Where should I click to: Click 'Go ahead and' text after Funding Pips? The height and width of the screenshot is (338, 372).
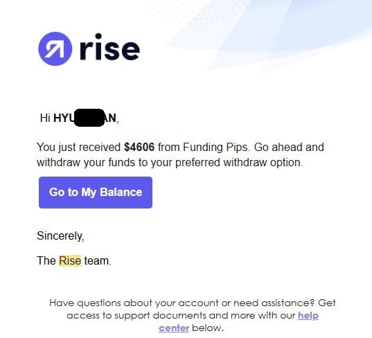pyautogui.click(x=289, y=147)
